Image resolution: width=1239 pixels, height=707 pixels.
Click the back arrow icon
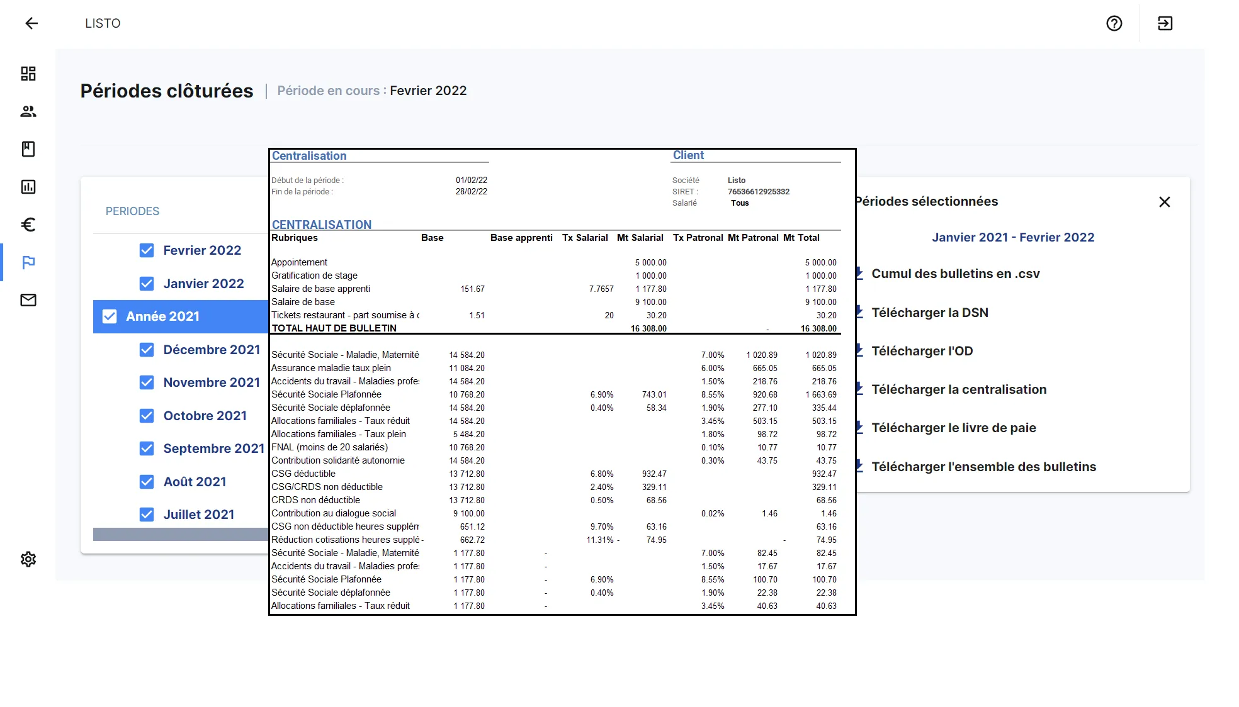pos(31,23)
